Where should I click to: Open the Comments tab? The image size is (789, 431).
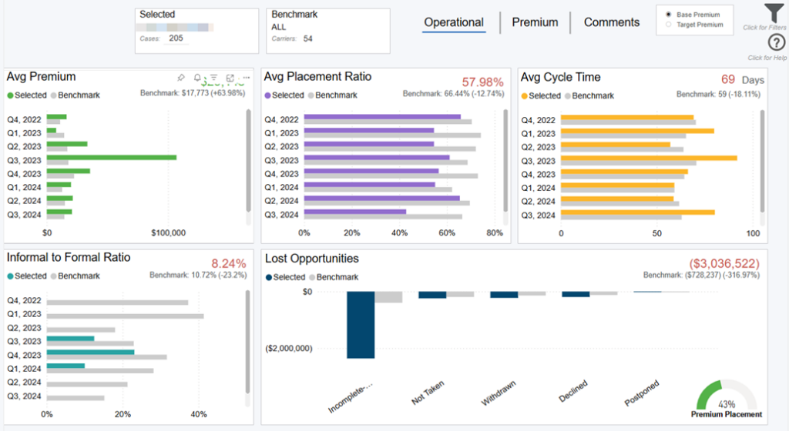pyautogui.click(x=612, y=22)
